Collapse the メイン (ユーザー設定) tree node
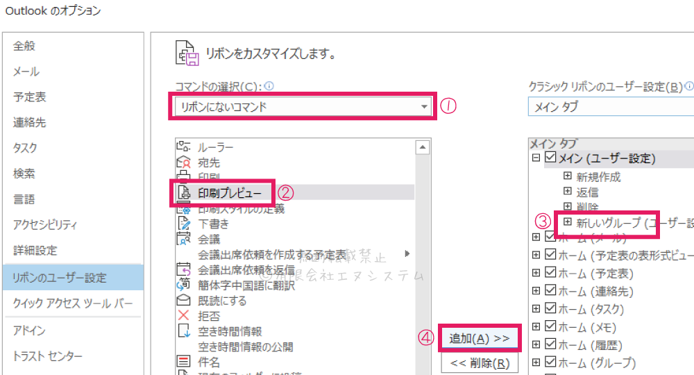 pos(536,158)
